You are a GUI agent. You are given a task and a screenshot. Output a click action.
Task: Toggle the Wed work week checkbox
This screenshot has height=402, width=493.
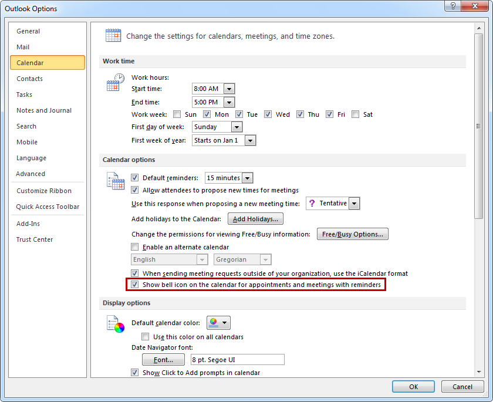[x=268, y=114]
